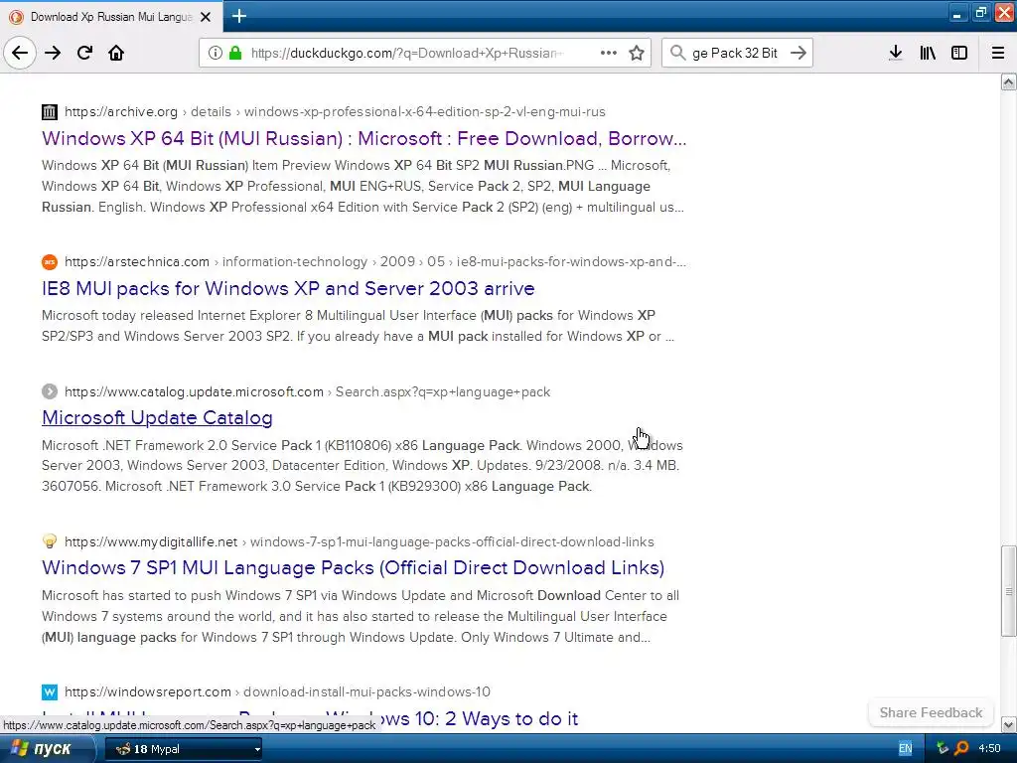Click the archive.org result description snippet
Screen dimensions: 1017x763
pyautogui.click(x=363, y=186)
